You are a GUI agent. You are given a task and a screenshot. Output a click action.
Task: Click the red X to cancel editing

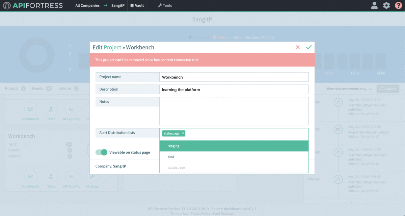[298, 47]
